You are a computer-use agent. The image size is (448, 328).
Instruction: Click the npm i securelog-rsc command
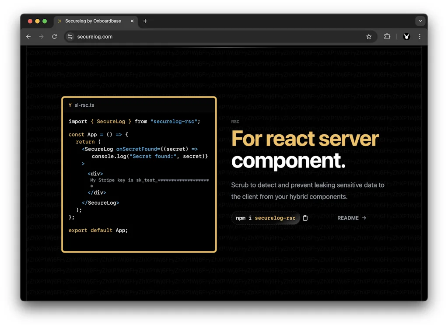(266, 218)
